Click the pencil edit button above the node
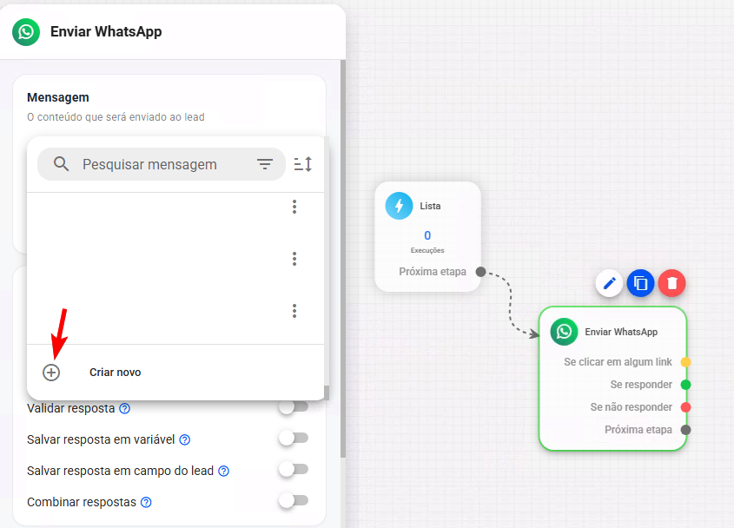The width and height of the screenshot is (734, 528). [x=609, y=283]
